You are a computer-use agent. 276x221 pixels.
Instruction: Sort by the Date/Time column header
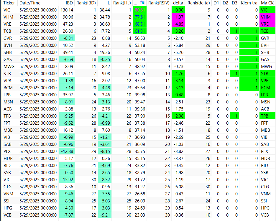coord(30,3)
